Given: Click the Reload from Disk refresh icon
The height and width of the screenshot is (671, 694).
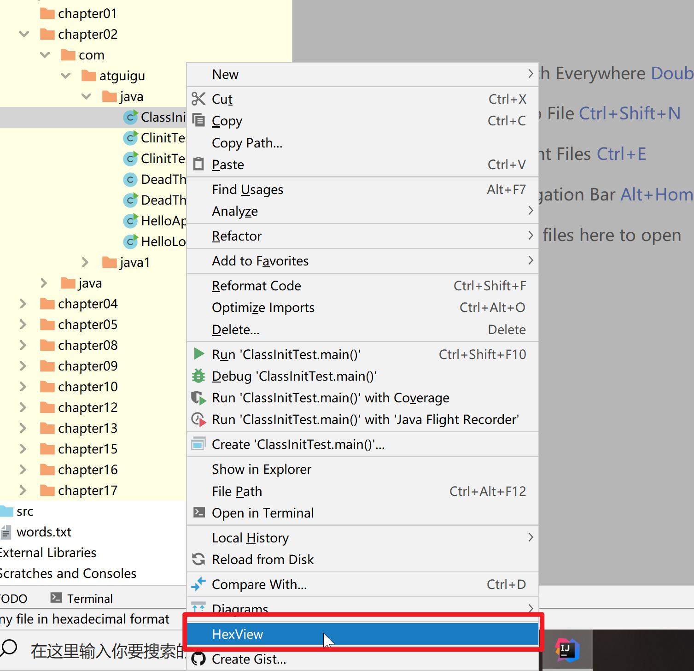Looking at the screenshot, I should [198, 559].
